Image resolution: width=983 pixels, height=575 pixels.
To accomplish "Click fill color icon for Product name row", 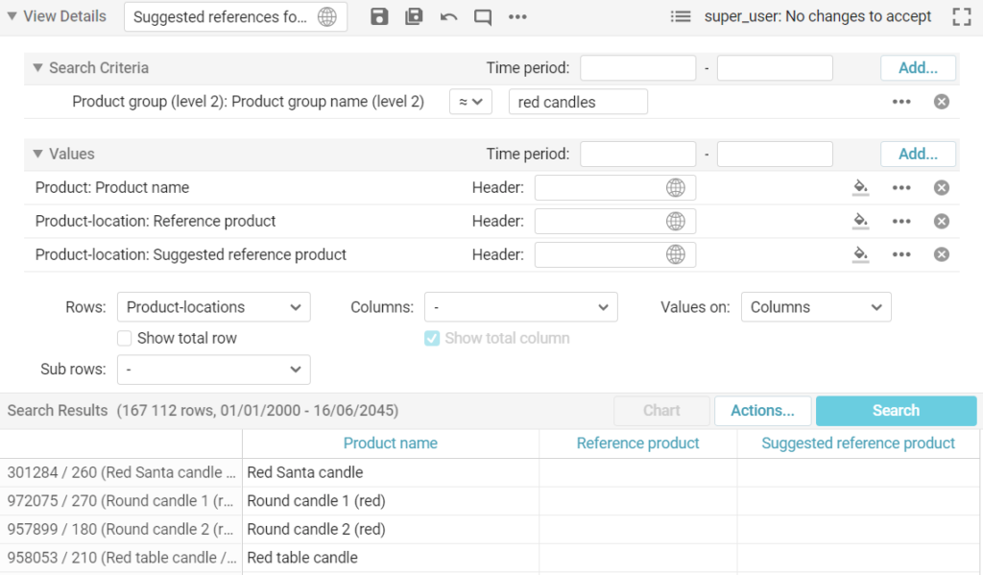I will 860,187.
